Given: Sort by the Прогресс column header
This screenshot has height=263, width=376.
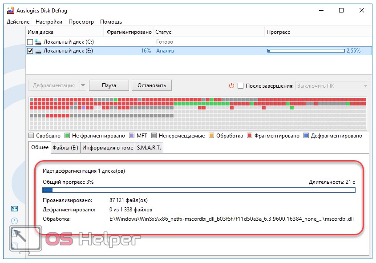Looking at the screenshot, I should pos(318,32).
